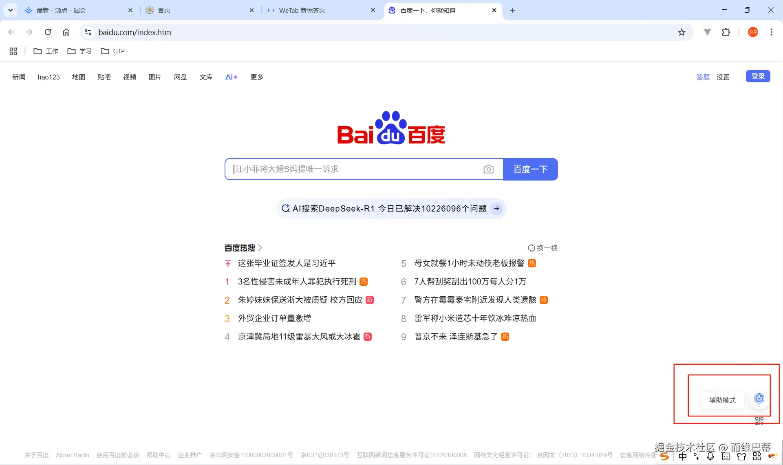Toggle Sogou input between 中 and 英
The width and height of the screenshot is (783, 465).
coord(683,457)
